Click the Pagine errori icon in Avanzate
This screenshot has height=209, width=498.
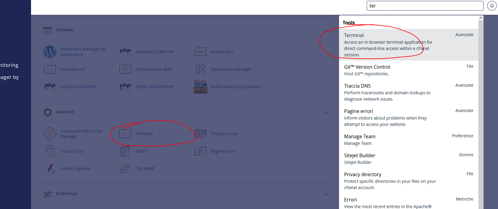201,151
